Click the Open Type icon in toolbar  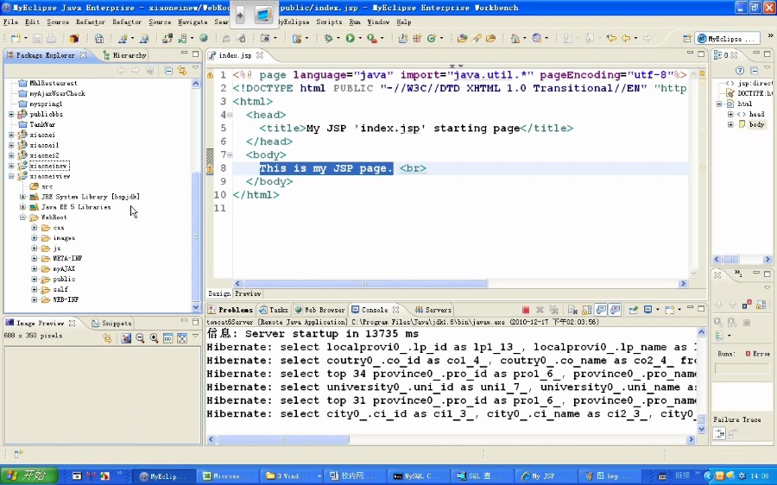463,39
